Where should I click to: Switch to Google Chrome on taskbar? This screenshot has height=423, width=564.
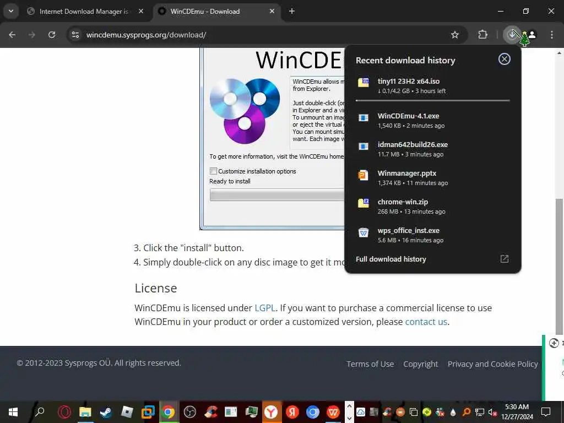click(x=167, y=412)
